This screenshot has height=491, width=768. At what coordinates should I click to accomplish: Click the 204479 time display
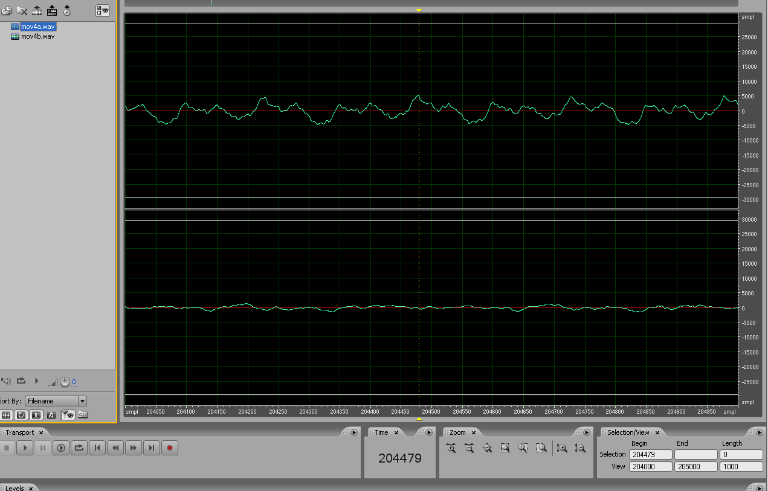399,458
